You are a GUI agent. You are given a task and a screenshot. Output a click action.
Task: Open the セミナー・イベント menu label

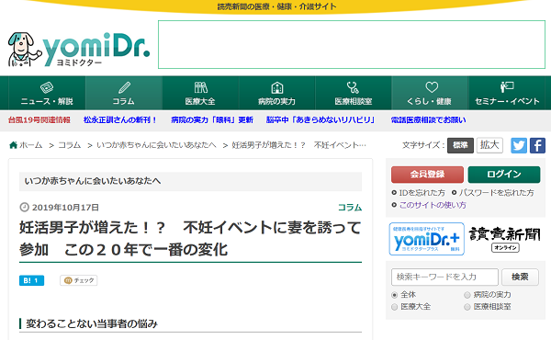tap(507, 102)
